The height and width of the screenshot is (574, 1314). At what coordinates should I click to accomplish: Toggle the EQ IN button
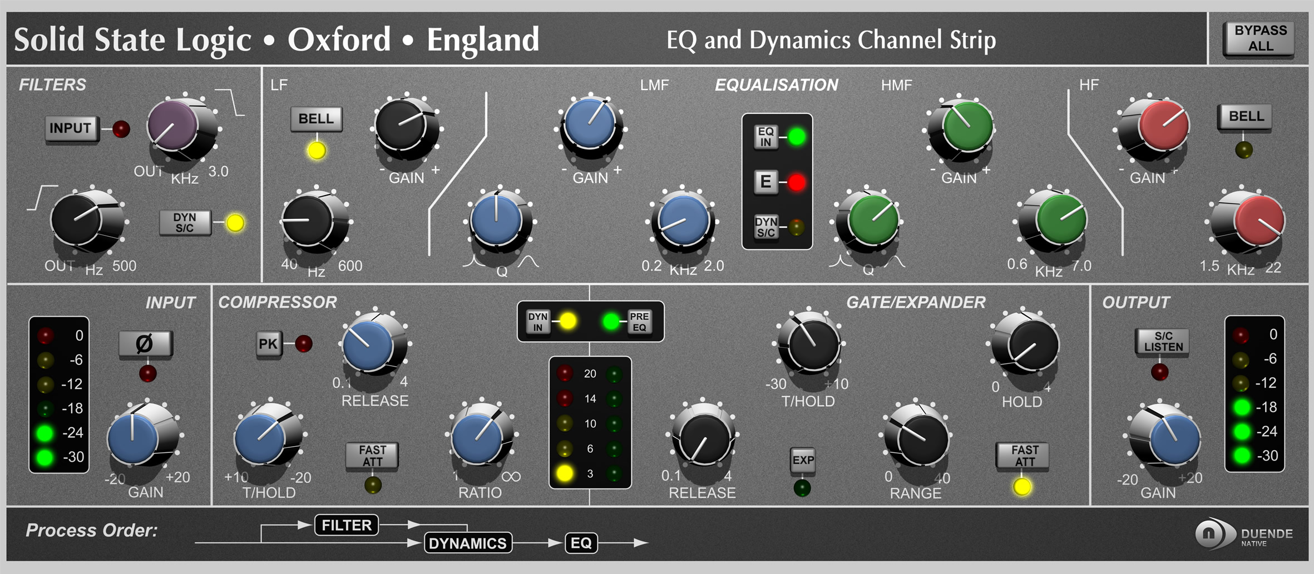pyautogui.click(x=765, y=137)
